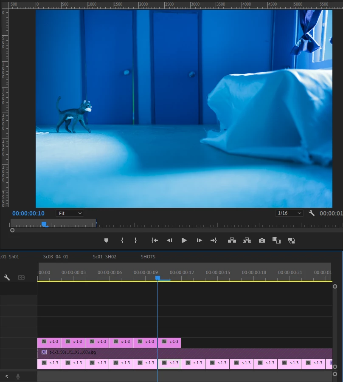
Task: Open the Fit zoom level dropdown
Action: click(70, 213)
